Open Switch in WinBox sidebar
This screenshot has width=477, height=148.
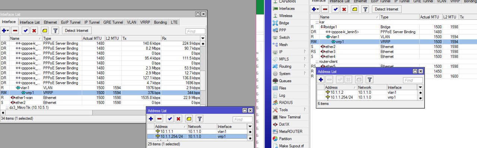coord(284,38)
